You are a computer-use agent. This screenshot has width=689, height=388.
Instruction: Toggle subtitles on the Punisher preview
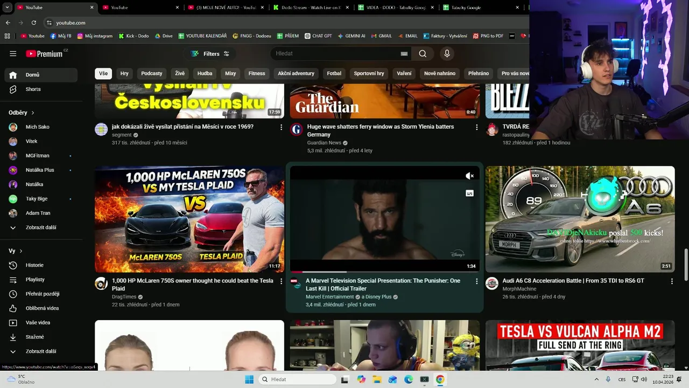469,193
